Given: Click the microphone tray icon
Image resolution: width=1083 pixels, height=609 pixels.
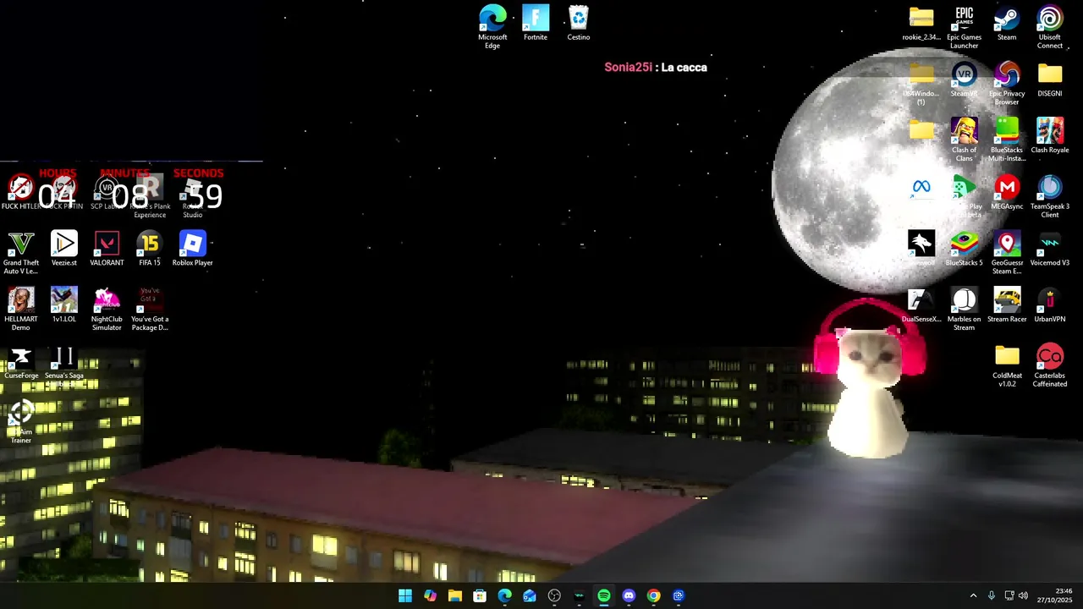Looking at the screenshot, I should [992, 595].
